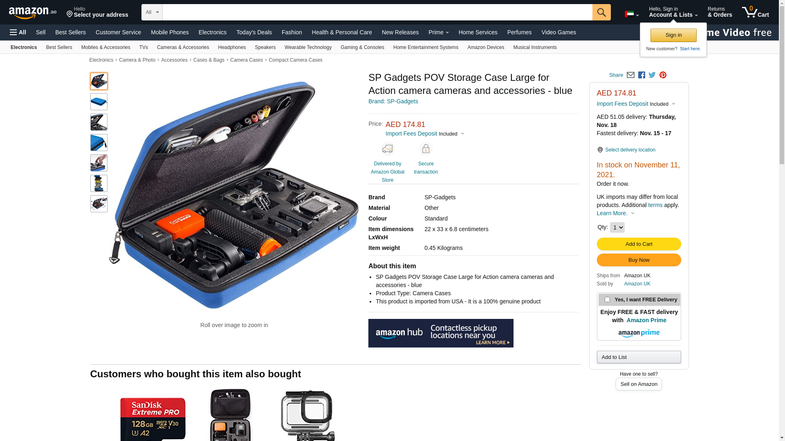
Task: Tick the Yes, I want FREE Delivery checkbox
Action: [607, 300]
